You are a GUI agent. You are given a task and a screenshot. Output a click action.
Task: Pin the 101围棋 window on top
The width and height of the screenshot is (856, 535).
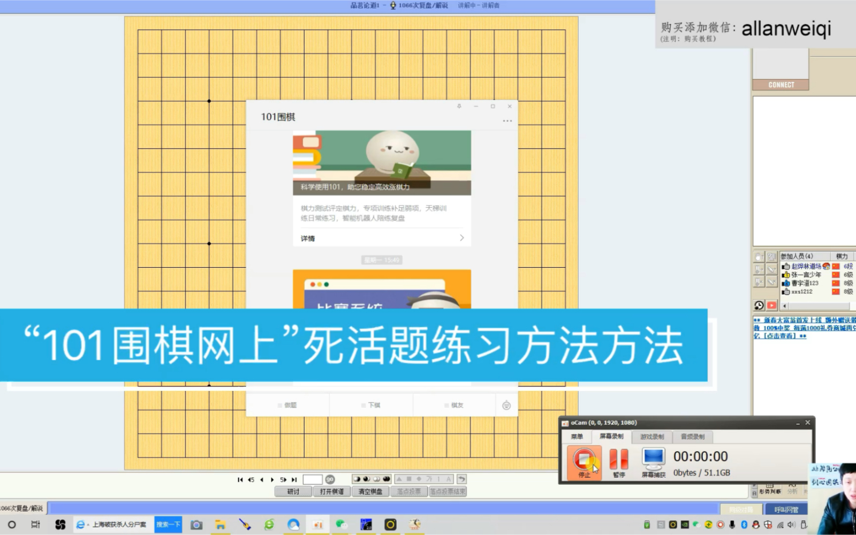[459, 106]
